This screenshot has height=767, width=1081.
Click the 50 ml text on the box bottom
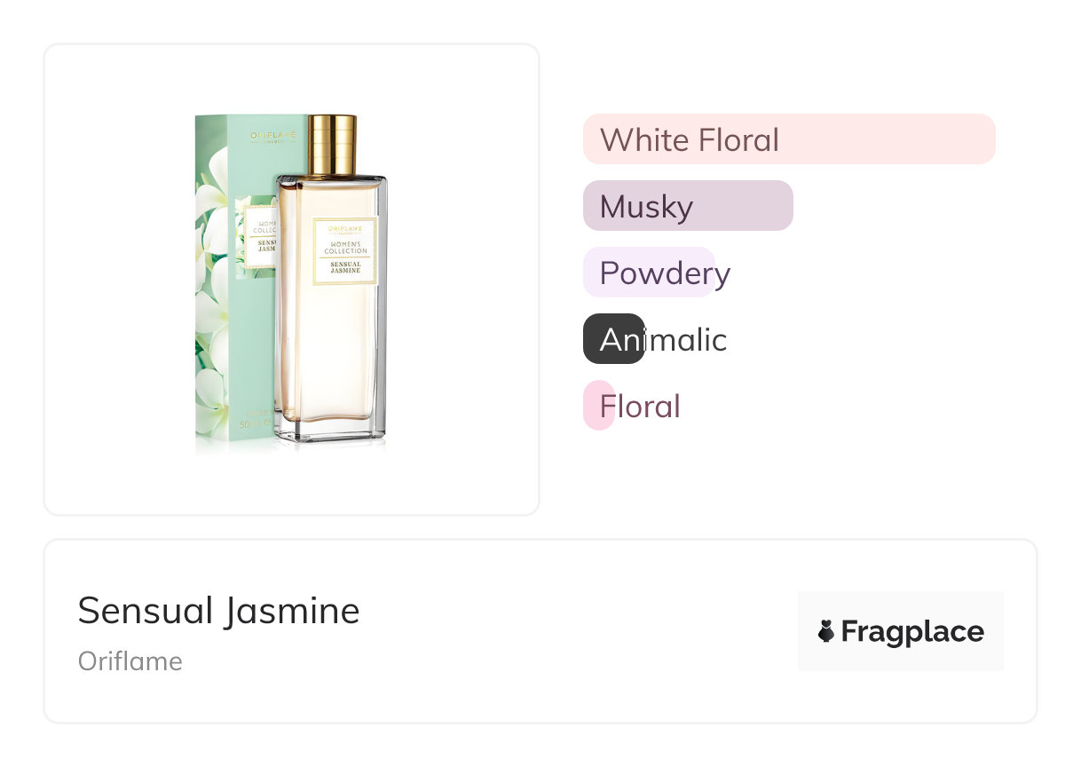[x=251, y=424]
